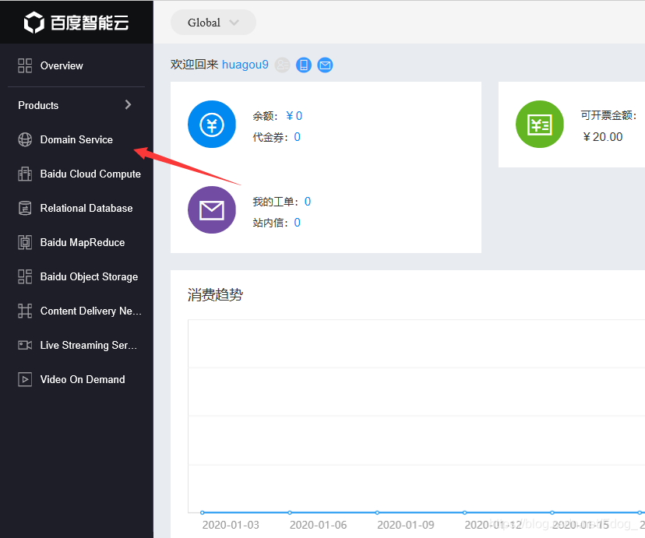The image size is (645, 538).
Task: Click the huagou9 username link
Action: tap(245, 65)
